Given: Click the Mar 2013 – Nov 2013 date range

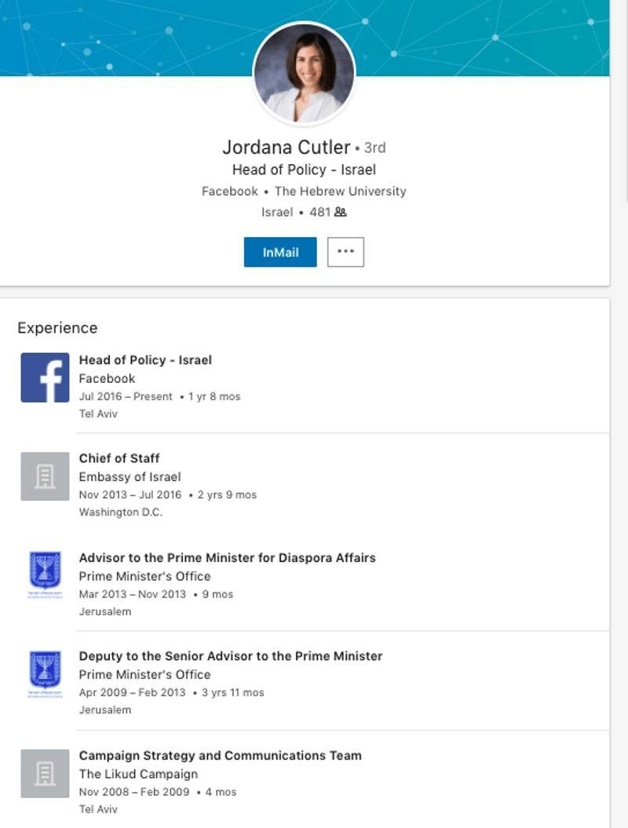Looking at the screenshot, I should tap(133, 594).
